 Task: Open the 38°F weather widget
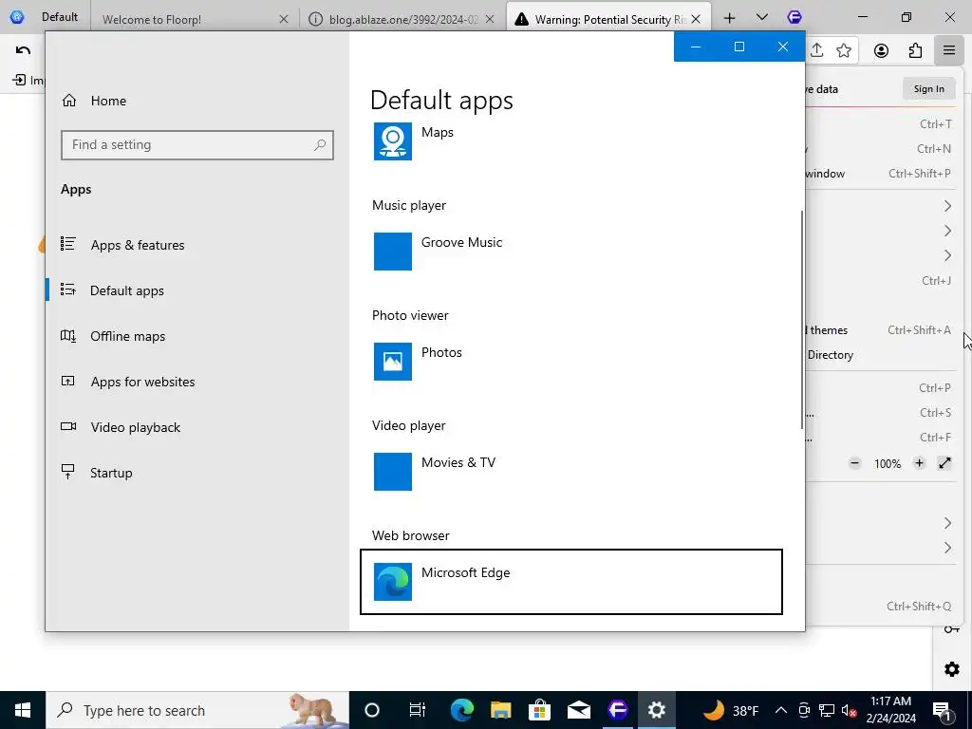[731, 710]
